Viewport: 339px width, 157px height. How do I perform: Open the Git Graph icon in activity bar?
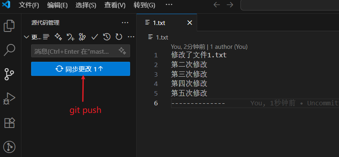click(x=10, y=147)
